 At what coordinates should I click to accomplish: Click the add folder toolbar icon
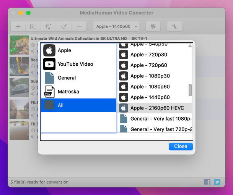(33, 26)
